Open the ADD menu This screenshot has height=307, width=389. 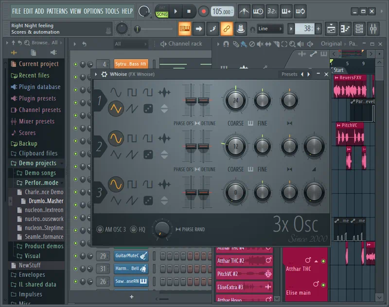coord(39,11)
